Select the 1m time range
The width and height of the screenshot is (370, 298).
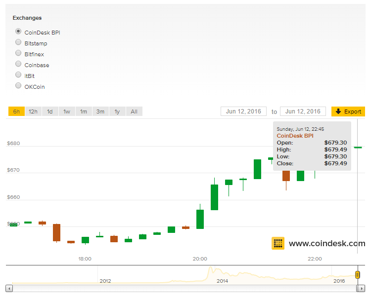(84, 112)
